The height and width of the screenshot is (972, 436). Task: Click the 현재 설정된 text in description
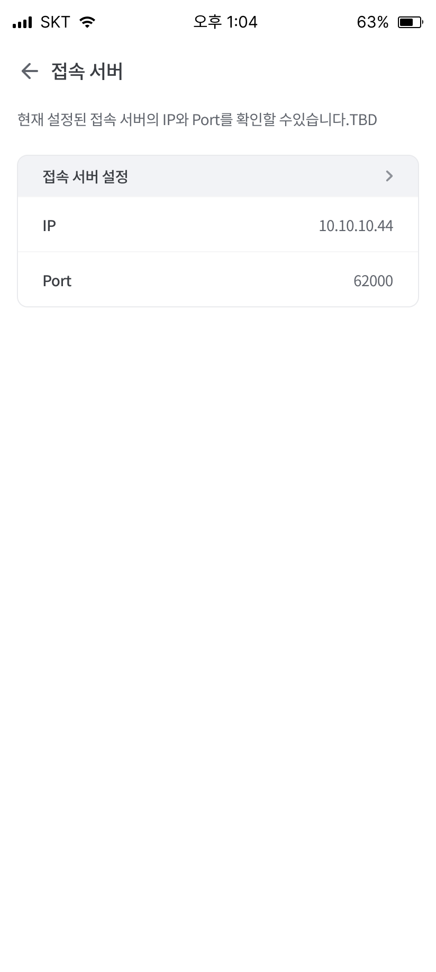tap(51, 120)
